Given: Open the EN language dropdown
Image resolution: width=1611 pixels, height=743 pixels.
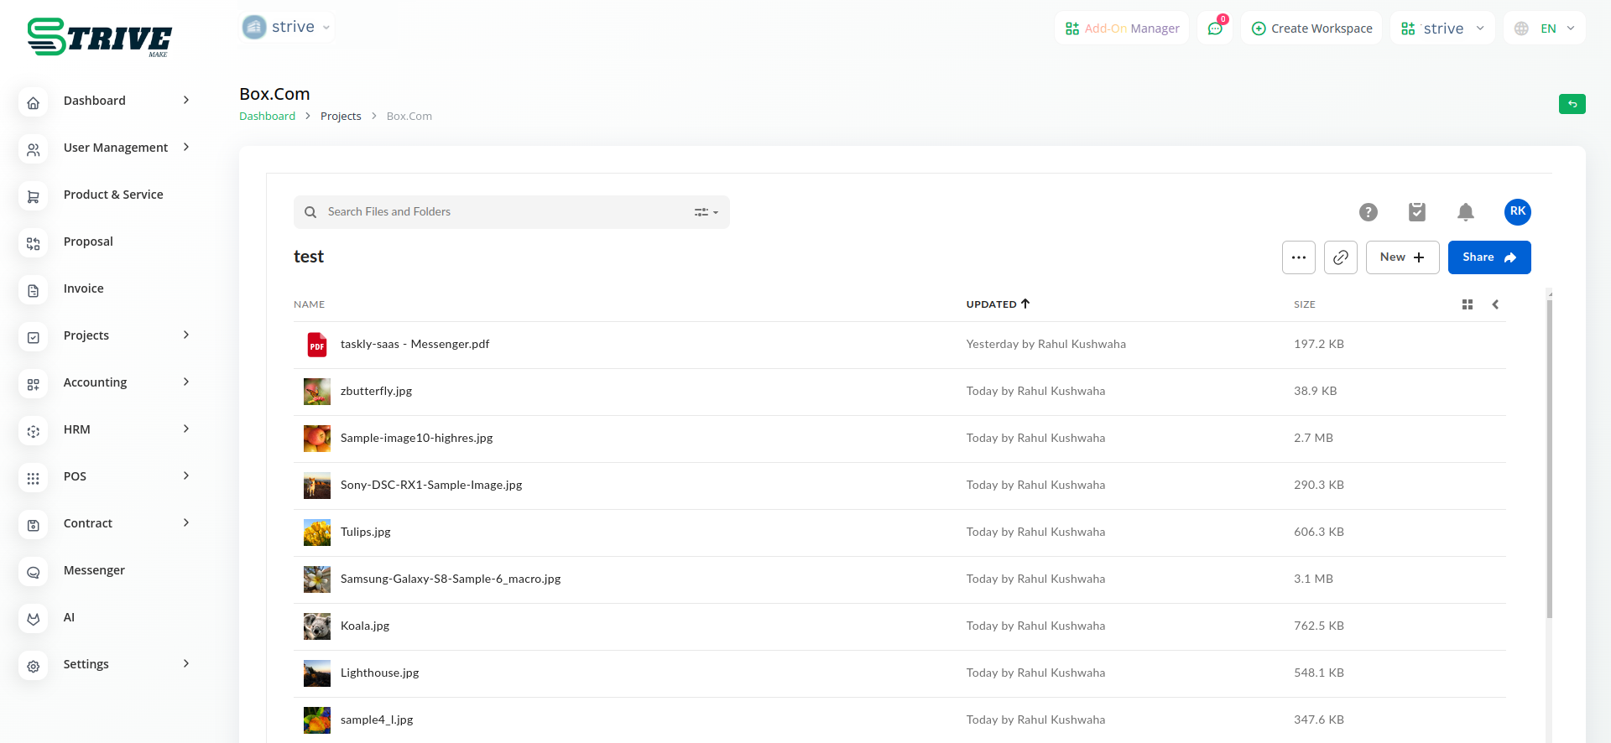Looking at the screenshot, I should (x=1546, y=29).
